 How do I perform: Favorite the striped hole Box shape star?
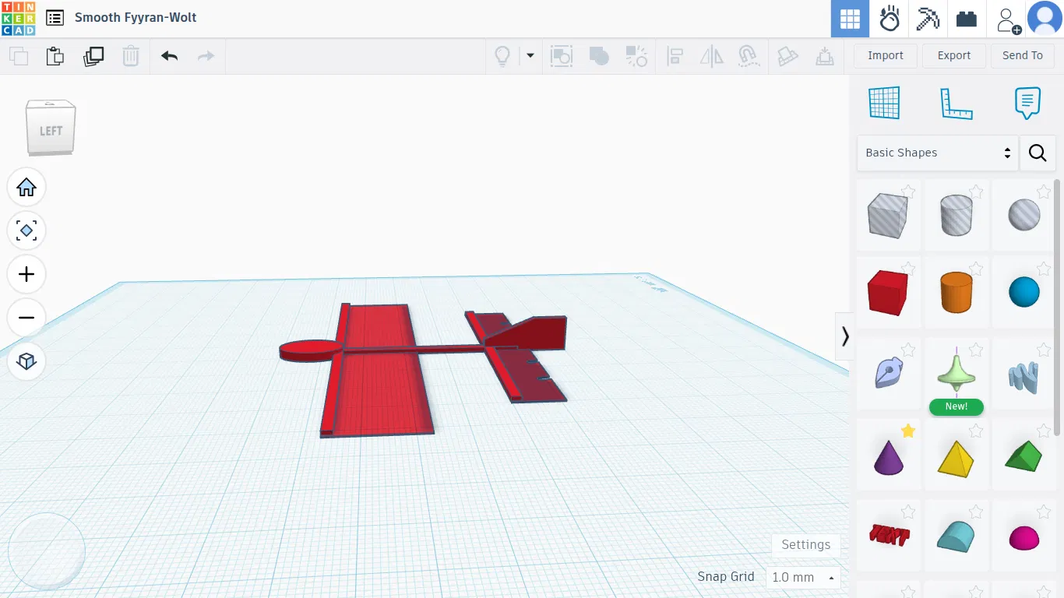[908, 192]
